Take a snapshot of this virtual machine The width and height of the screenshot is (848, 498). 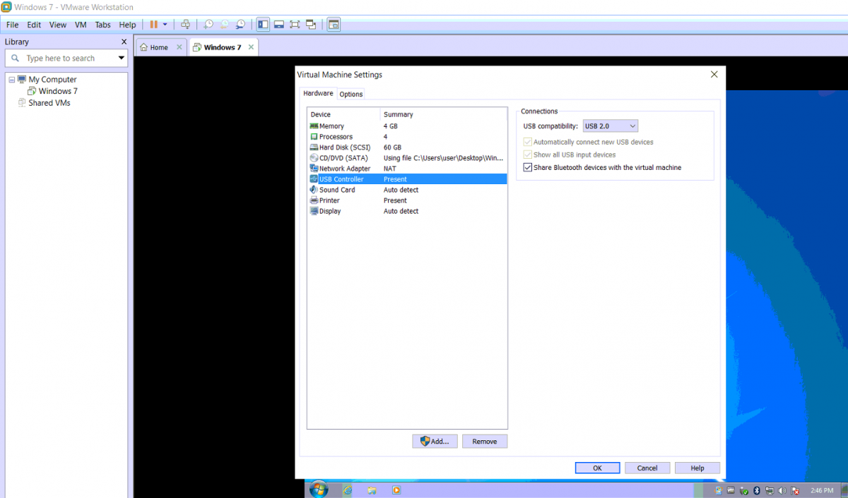(209, 25)
